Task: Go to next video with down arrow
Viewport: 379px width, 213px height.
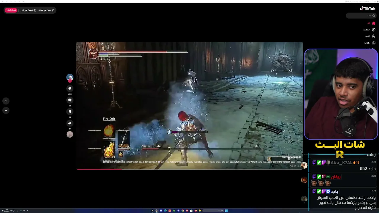Action: 6,110
